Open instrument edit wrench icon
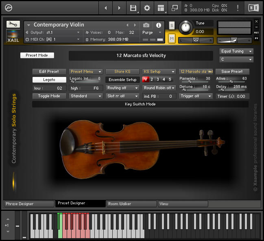This screenshot has width=264, height=241. pyautogui.click(x=13, y=24)
